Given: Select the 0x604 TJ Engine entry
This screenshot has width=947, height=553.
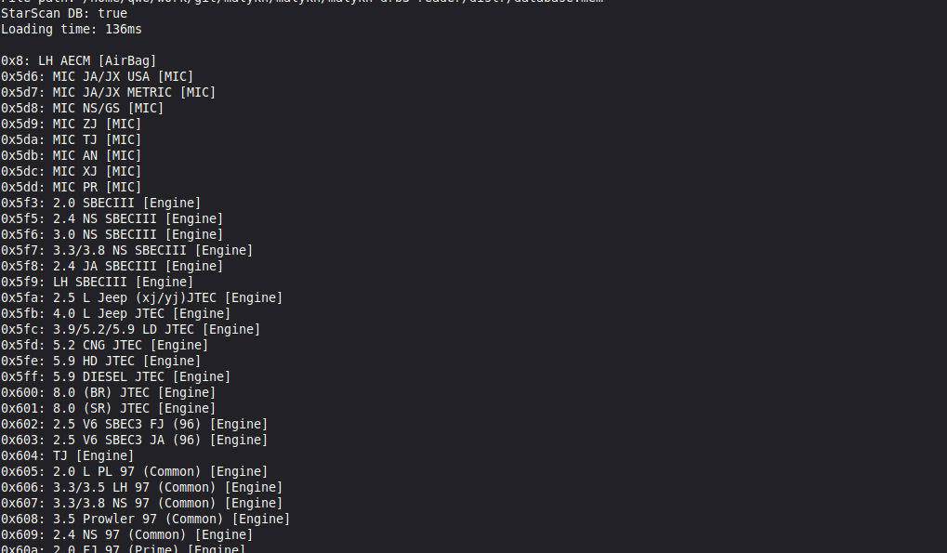Looking at the screenshot, I should click(67, 456).
